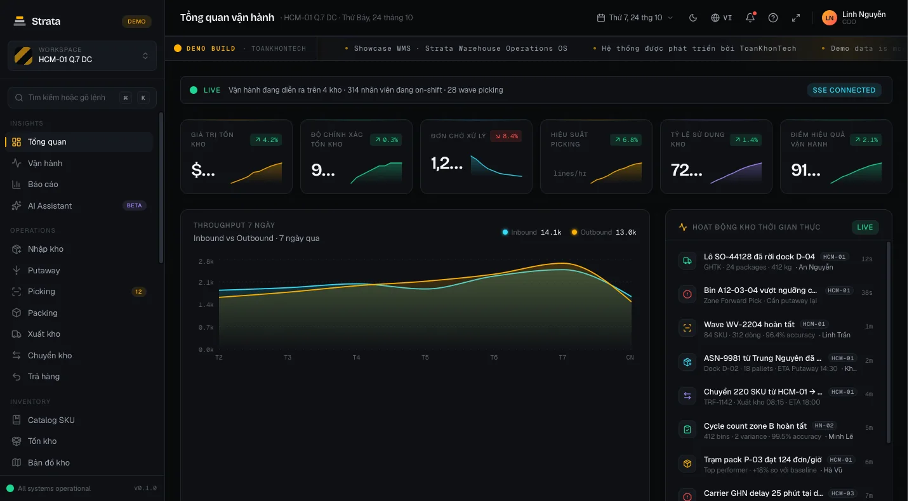Click the Putaway down-arrow icon
The width and height of the screenshot is (914, 501).
point(17,270)
